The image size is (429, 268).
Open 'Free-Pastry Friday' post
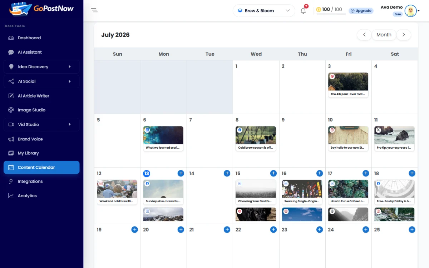(x=394, y=192)
